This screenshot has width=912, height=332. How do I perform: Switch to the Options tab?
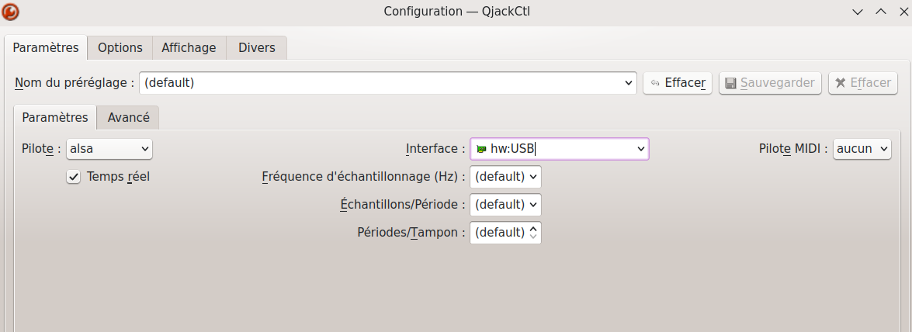pyautogui.click(x=120, y=48)
